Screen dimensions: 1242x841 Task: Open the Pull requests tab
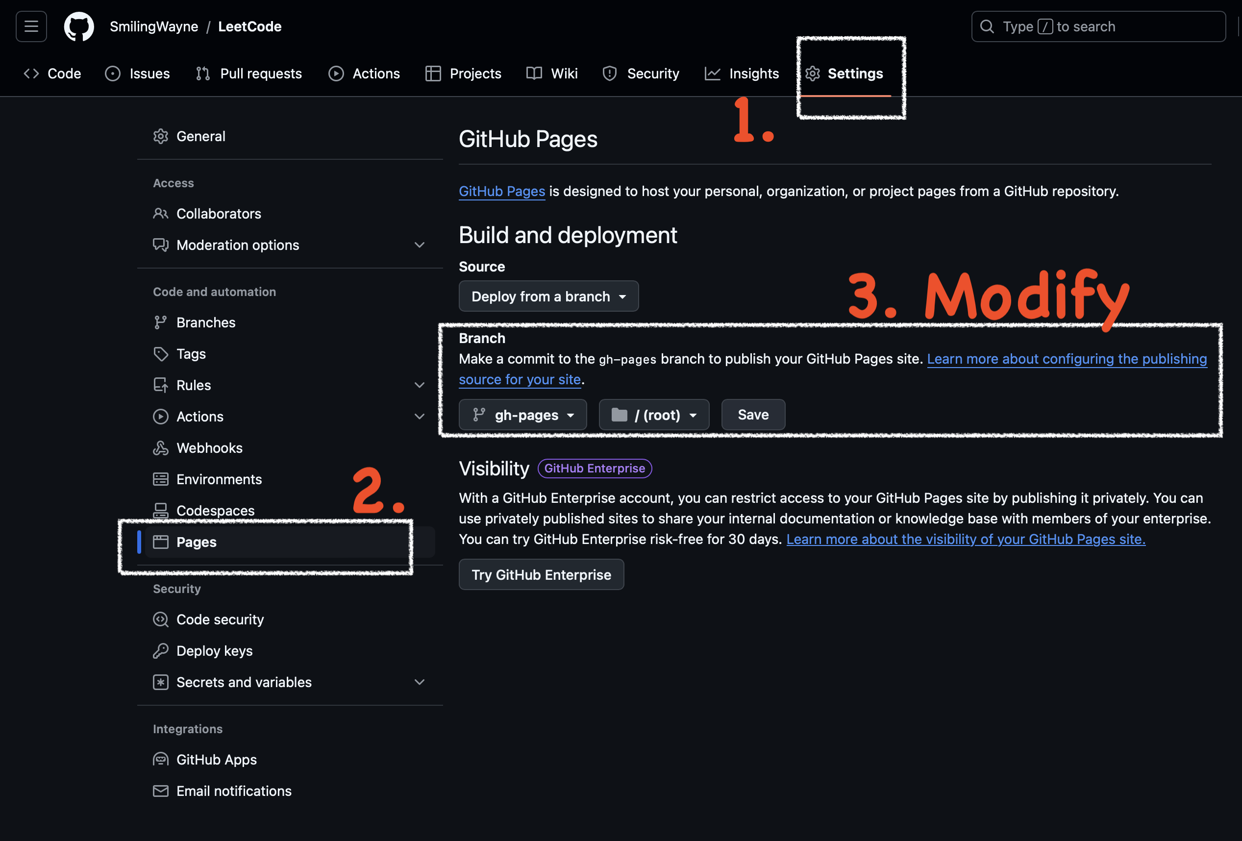pyautogui.click(x=249, y=73)
